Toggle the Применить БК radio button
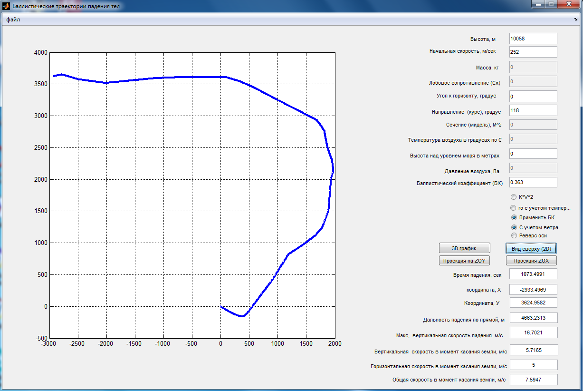 [513, 217]
